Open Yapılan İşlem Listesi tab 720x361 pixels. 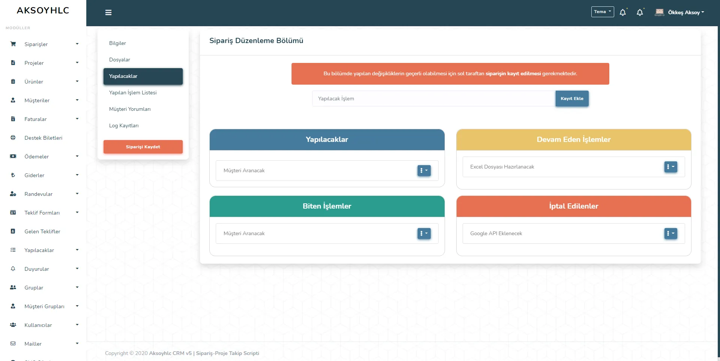coord(143,92)
